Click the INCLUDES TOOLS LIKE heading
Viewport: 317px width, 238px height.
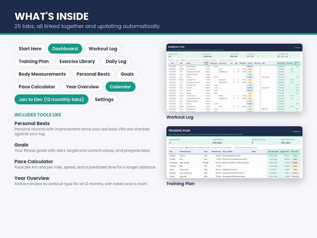point(38,115)
